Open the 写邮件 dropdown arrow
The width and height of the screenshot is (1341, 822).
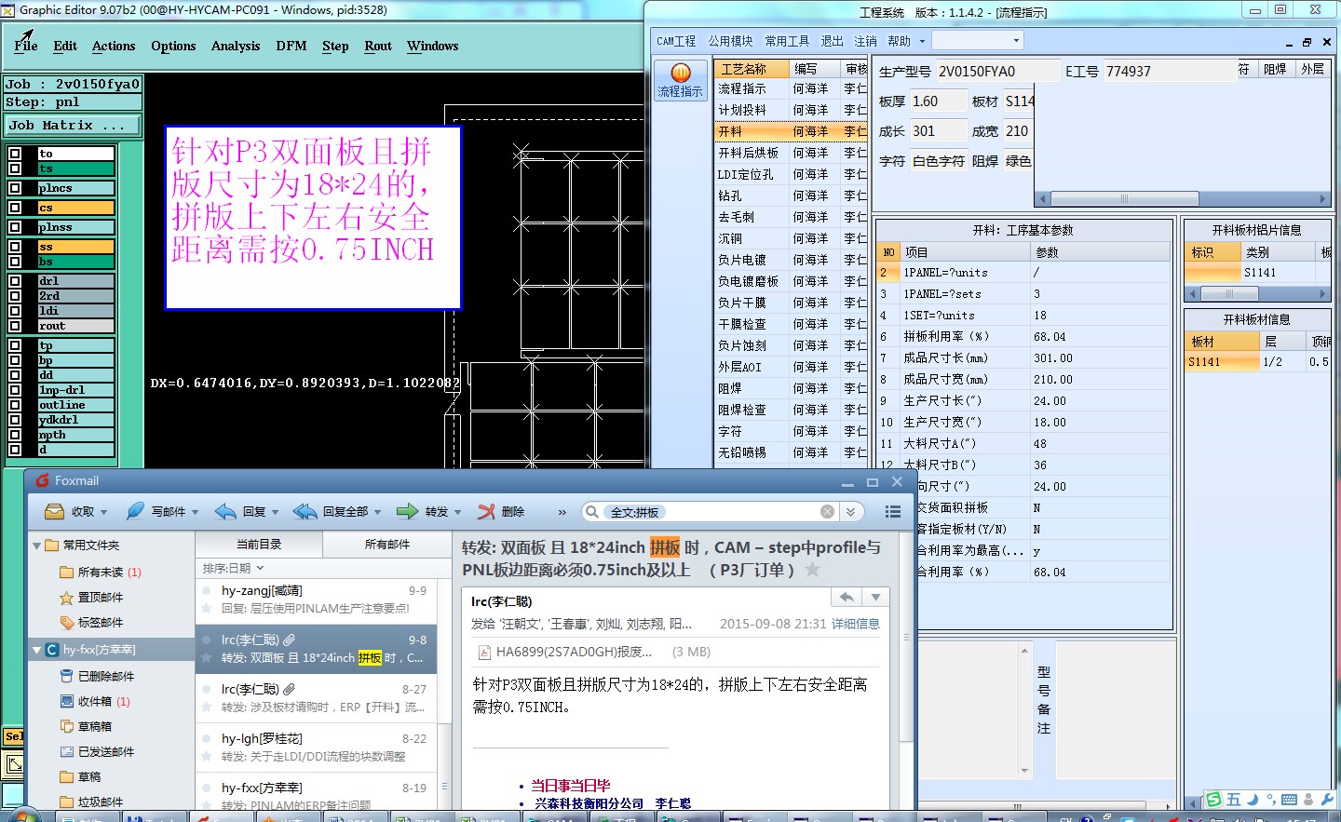pyautogui.click(x=195, y=513)
